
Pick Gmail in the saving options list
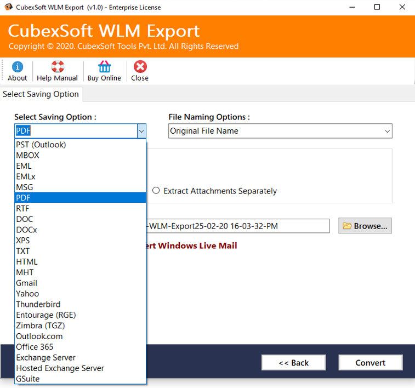coord(27,283)
